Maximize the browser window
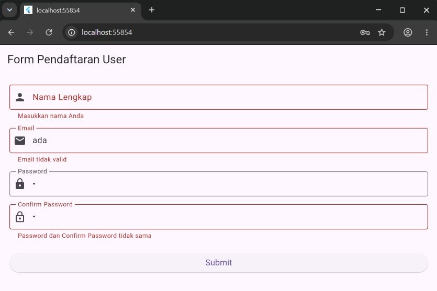 coord(402,10)
